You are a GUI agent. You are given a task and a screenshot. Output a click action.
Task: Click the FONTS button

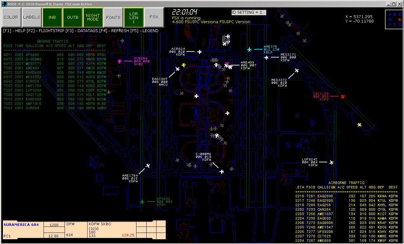click(x=113, y=17)
